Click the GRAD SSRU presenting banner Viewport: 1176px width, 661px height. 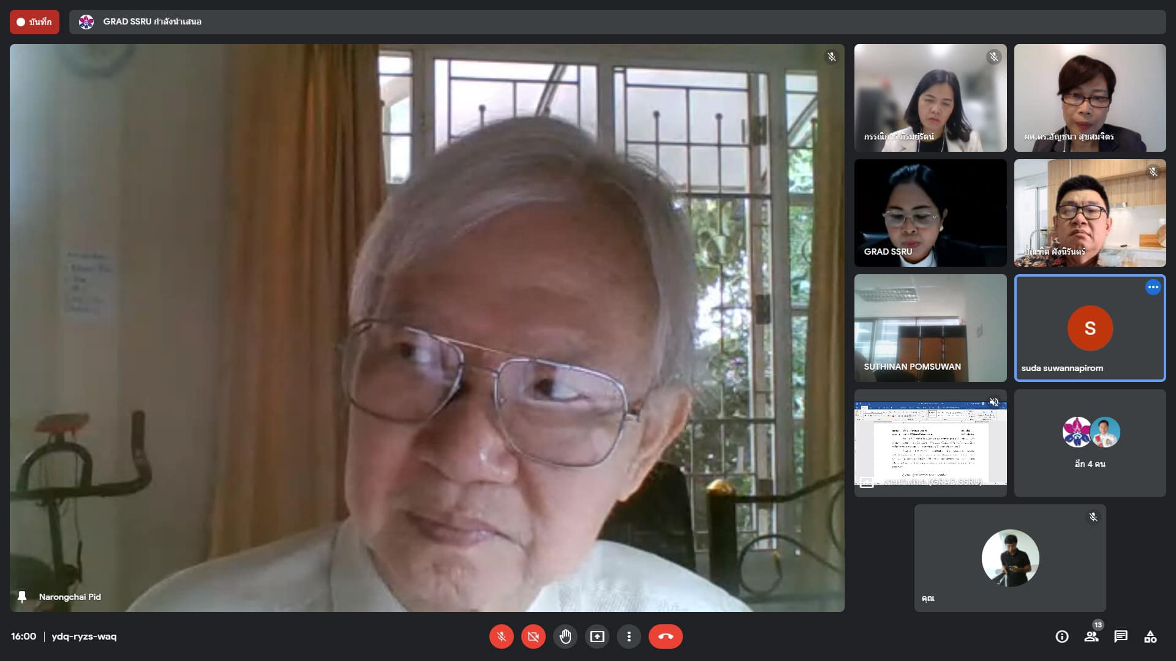152,22
